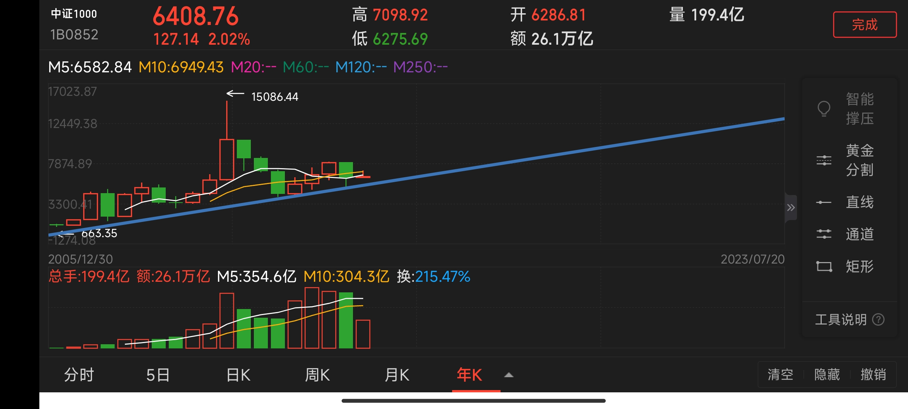Toggle 隐藏 to hide drawings
Image resolution: width=908 pixels, height=409 pixels.
[x=827, y=375]
